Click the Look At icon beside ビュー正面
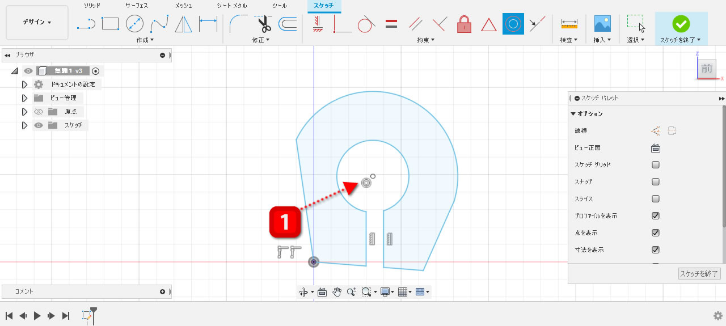This screenshot has width=726, height=326. tap(656, 148)
